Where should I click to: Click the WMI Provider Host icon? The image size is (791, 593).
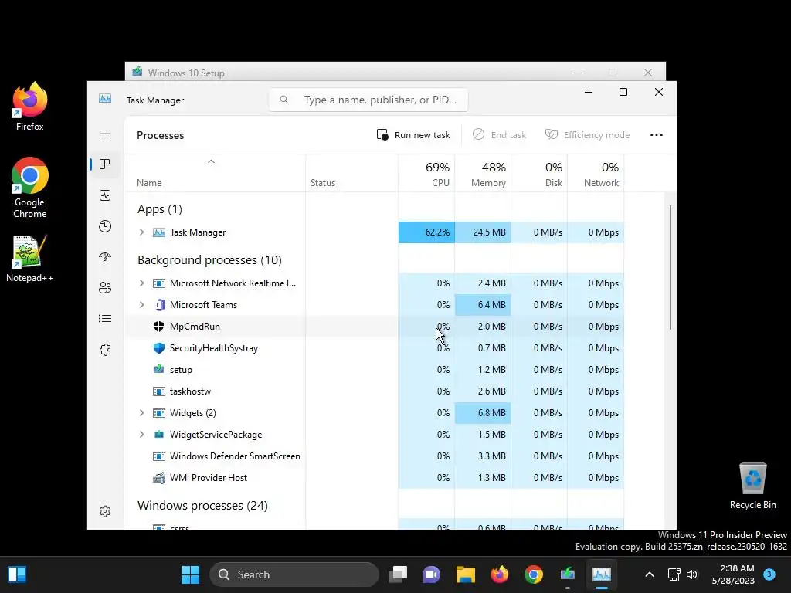[x=159, y=477]
